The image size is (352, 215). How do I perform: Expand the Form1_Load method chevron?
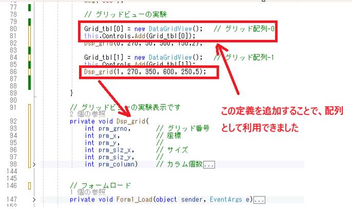[x=34, y=199]
